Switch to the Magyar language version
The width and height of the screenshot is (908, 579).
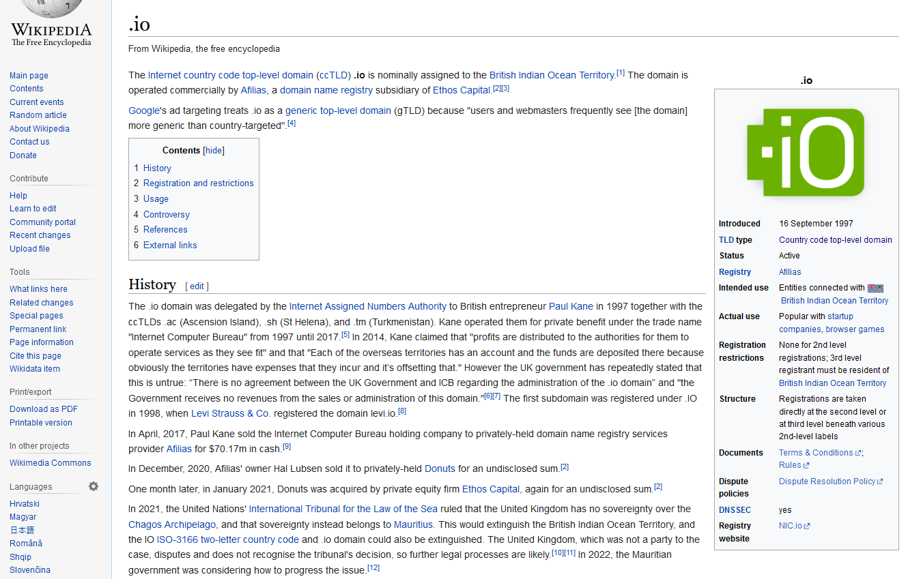[23, 517]
